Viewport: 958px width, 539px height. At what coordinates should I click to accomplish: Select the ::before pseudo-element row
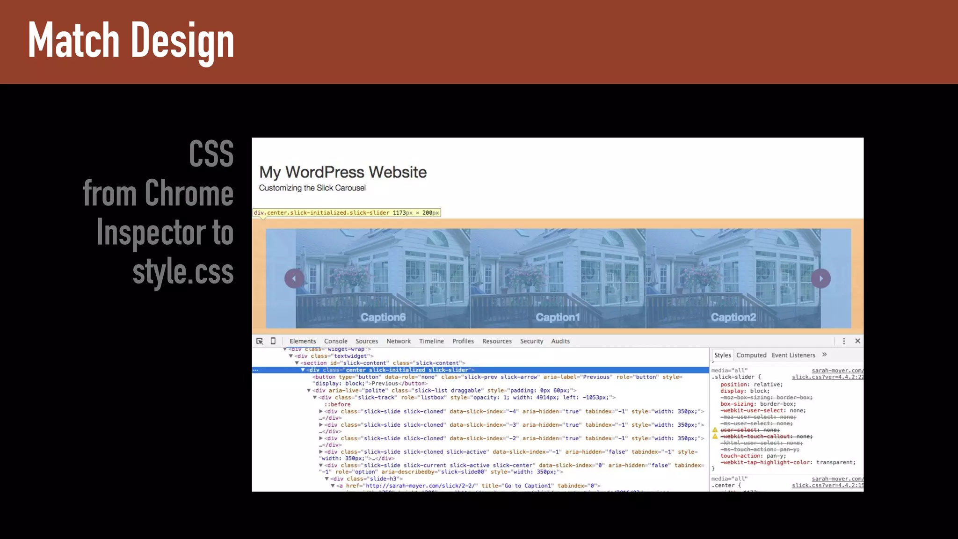point(337,405)
